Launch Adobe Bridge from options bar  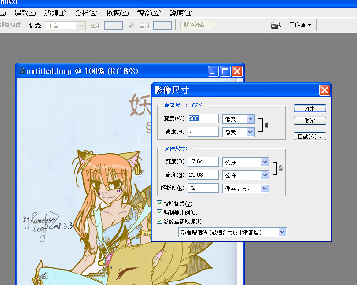(x=276, y=25)
